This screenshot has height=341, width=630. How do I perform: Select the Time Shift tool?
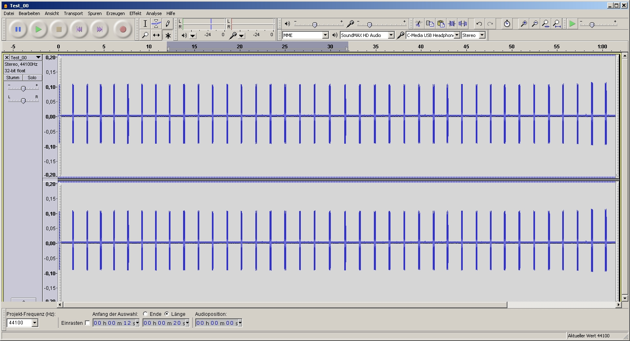(x=156, y=35)
